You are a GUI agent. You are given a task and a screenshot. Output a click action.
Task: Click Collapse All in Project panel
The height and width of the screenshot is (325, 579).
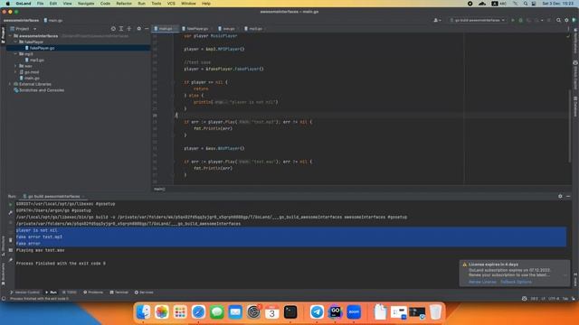click(x=129, y=29)
